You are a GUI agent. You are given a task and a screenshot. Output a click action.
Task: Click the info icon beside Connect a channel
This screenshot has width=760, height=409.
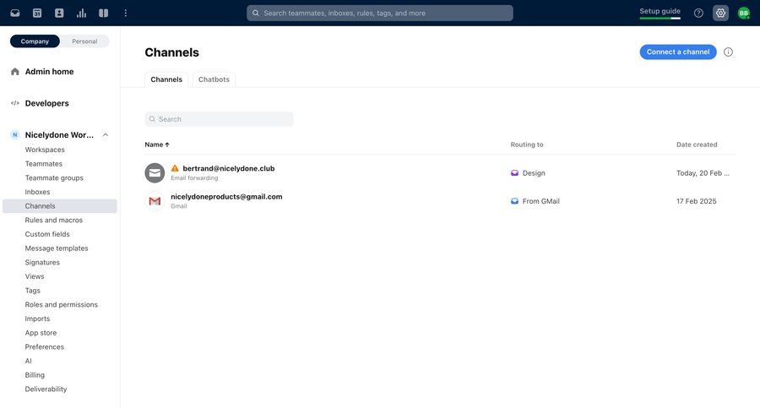[728, 52]
